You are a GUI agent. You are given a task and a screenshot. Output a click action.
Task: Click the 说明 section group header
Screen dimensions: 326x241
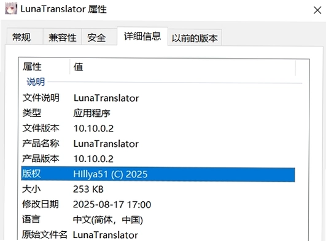point(36,82)
